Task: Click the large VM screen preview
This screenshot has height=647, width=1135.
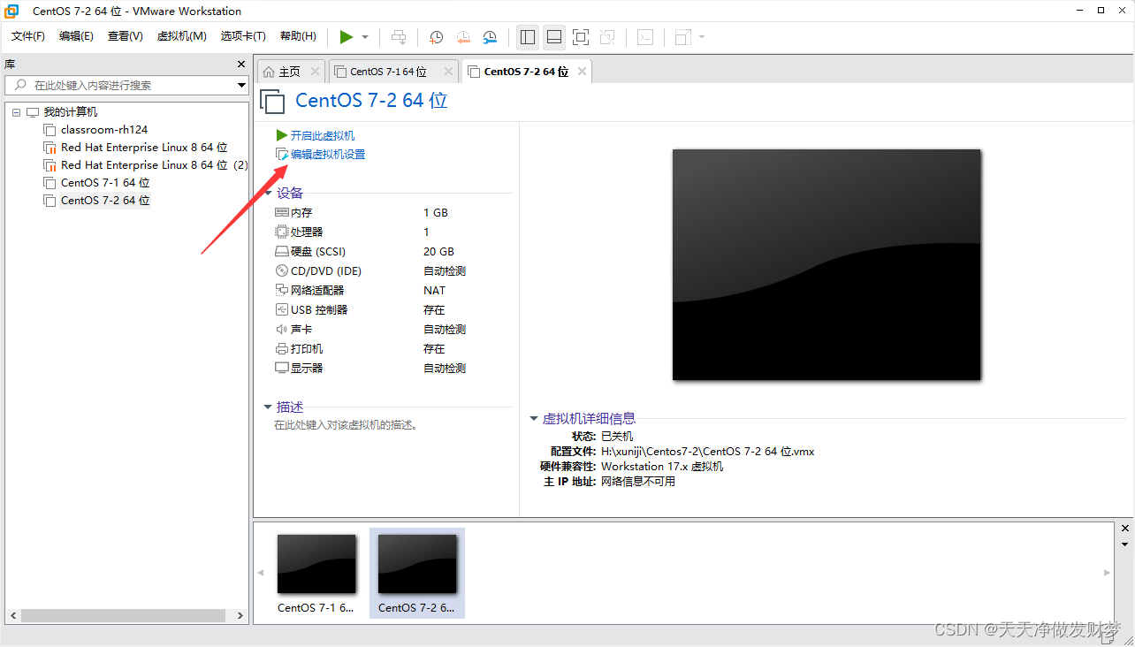Action: click(826, 264)
